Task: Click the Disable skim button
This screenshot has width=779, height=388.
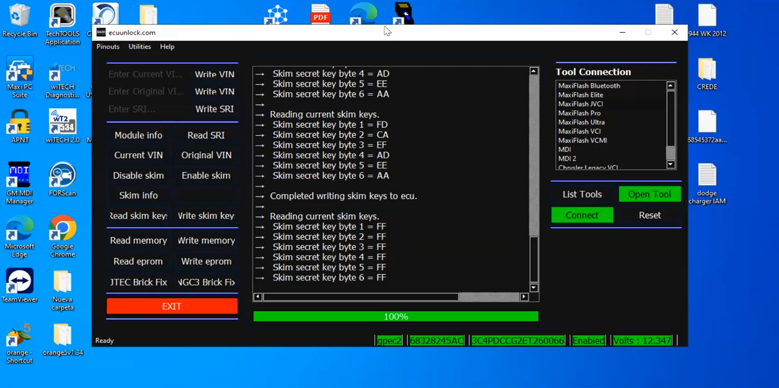Action: pyautogui.click(x=138, y=175)
